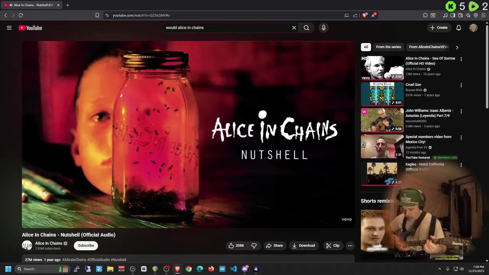Click the Windows taskbar Search box
The height and width of the screenshot is (275, 489).
point(42,269)
